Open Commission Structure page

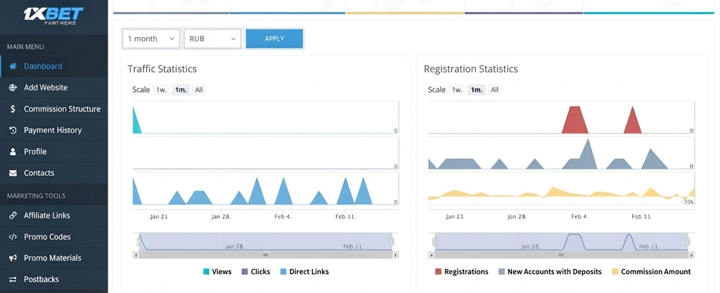[x=54, y=109]
